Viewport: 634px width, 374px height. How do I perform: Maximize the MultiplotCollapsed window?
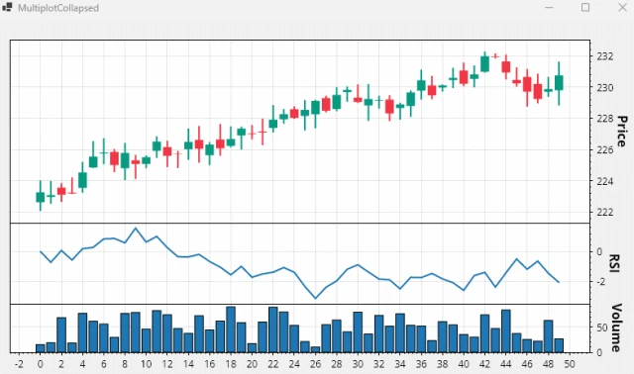(x=585, y=8)
